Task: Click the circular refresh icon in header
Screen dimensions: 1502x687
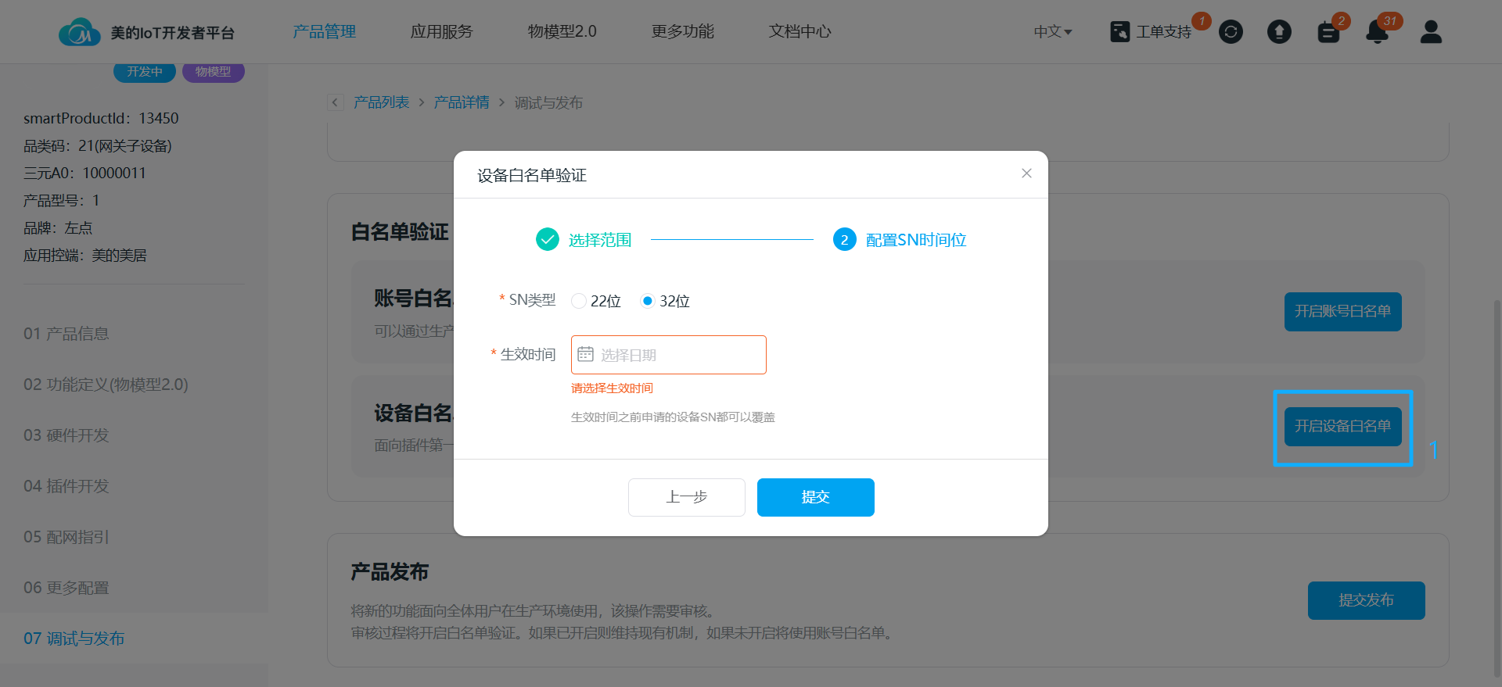Action: pos(1231,32)
